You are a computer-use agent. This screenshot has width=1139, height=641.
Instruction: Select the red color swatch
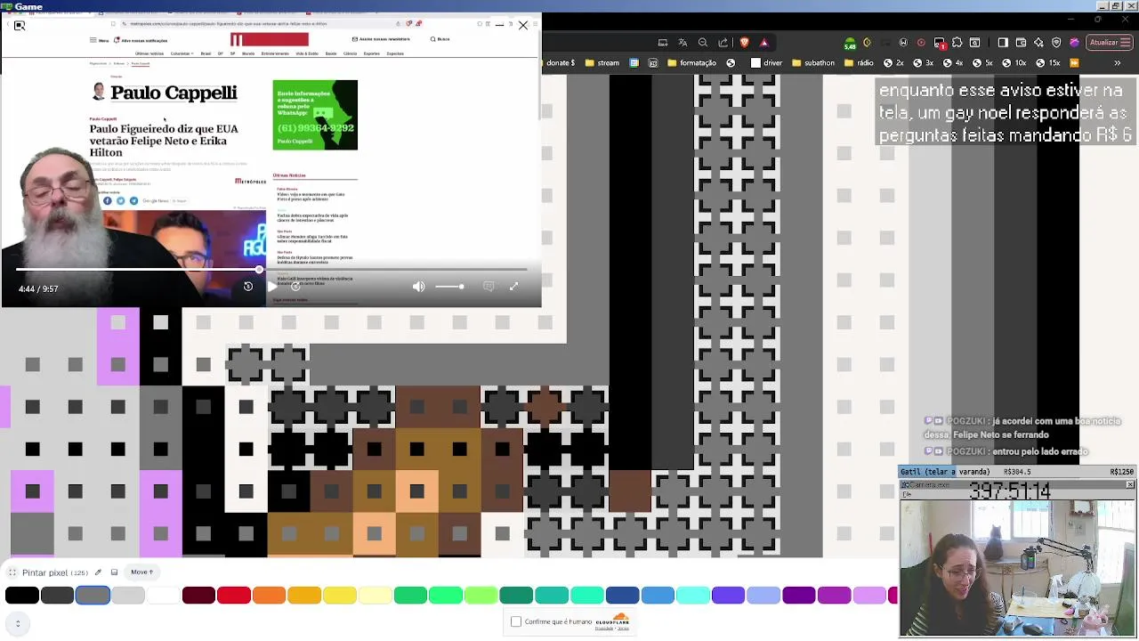pos(234,596)
